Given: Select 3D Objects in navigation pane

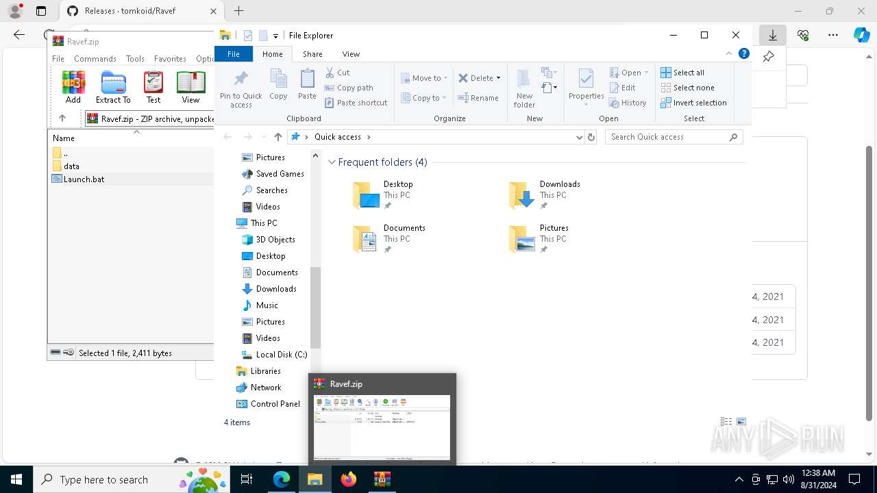Looking at the screenshot, I should pos(275,240).
